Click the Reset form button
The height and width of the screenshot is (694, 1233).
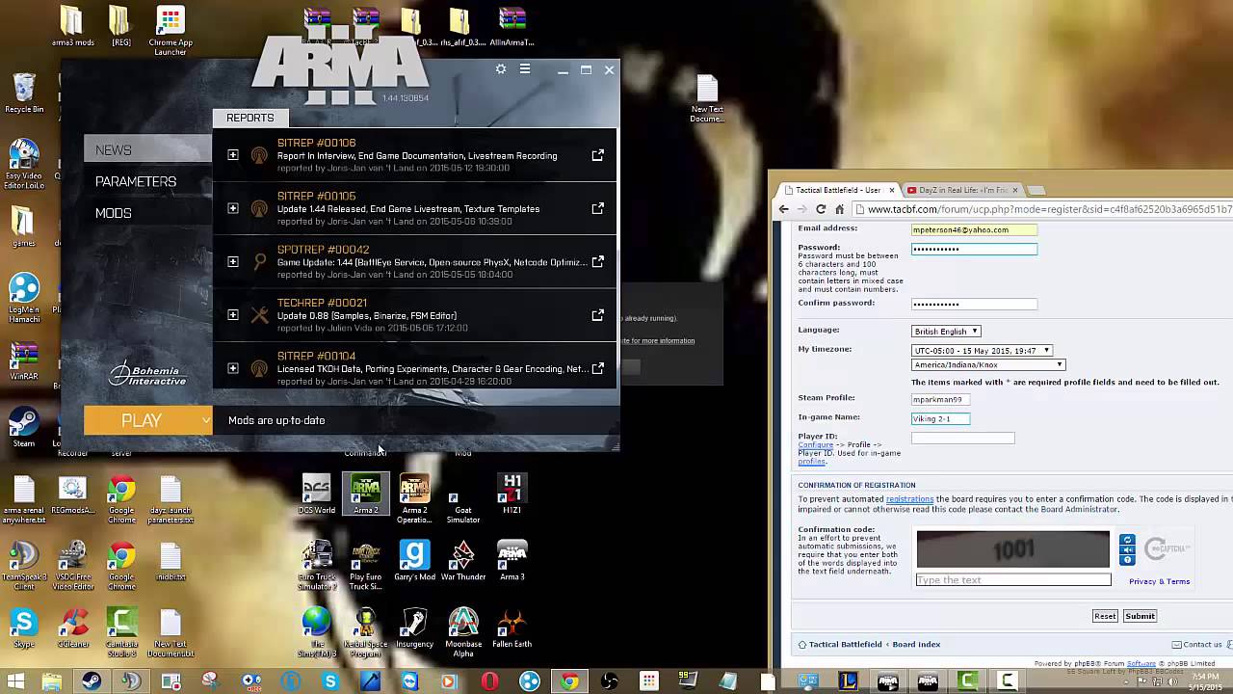point(1105,616)
